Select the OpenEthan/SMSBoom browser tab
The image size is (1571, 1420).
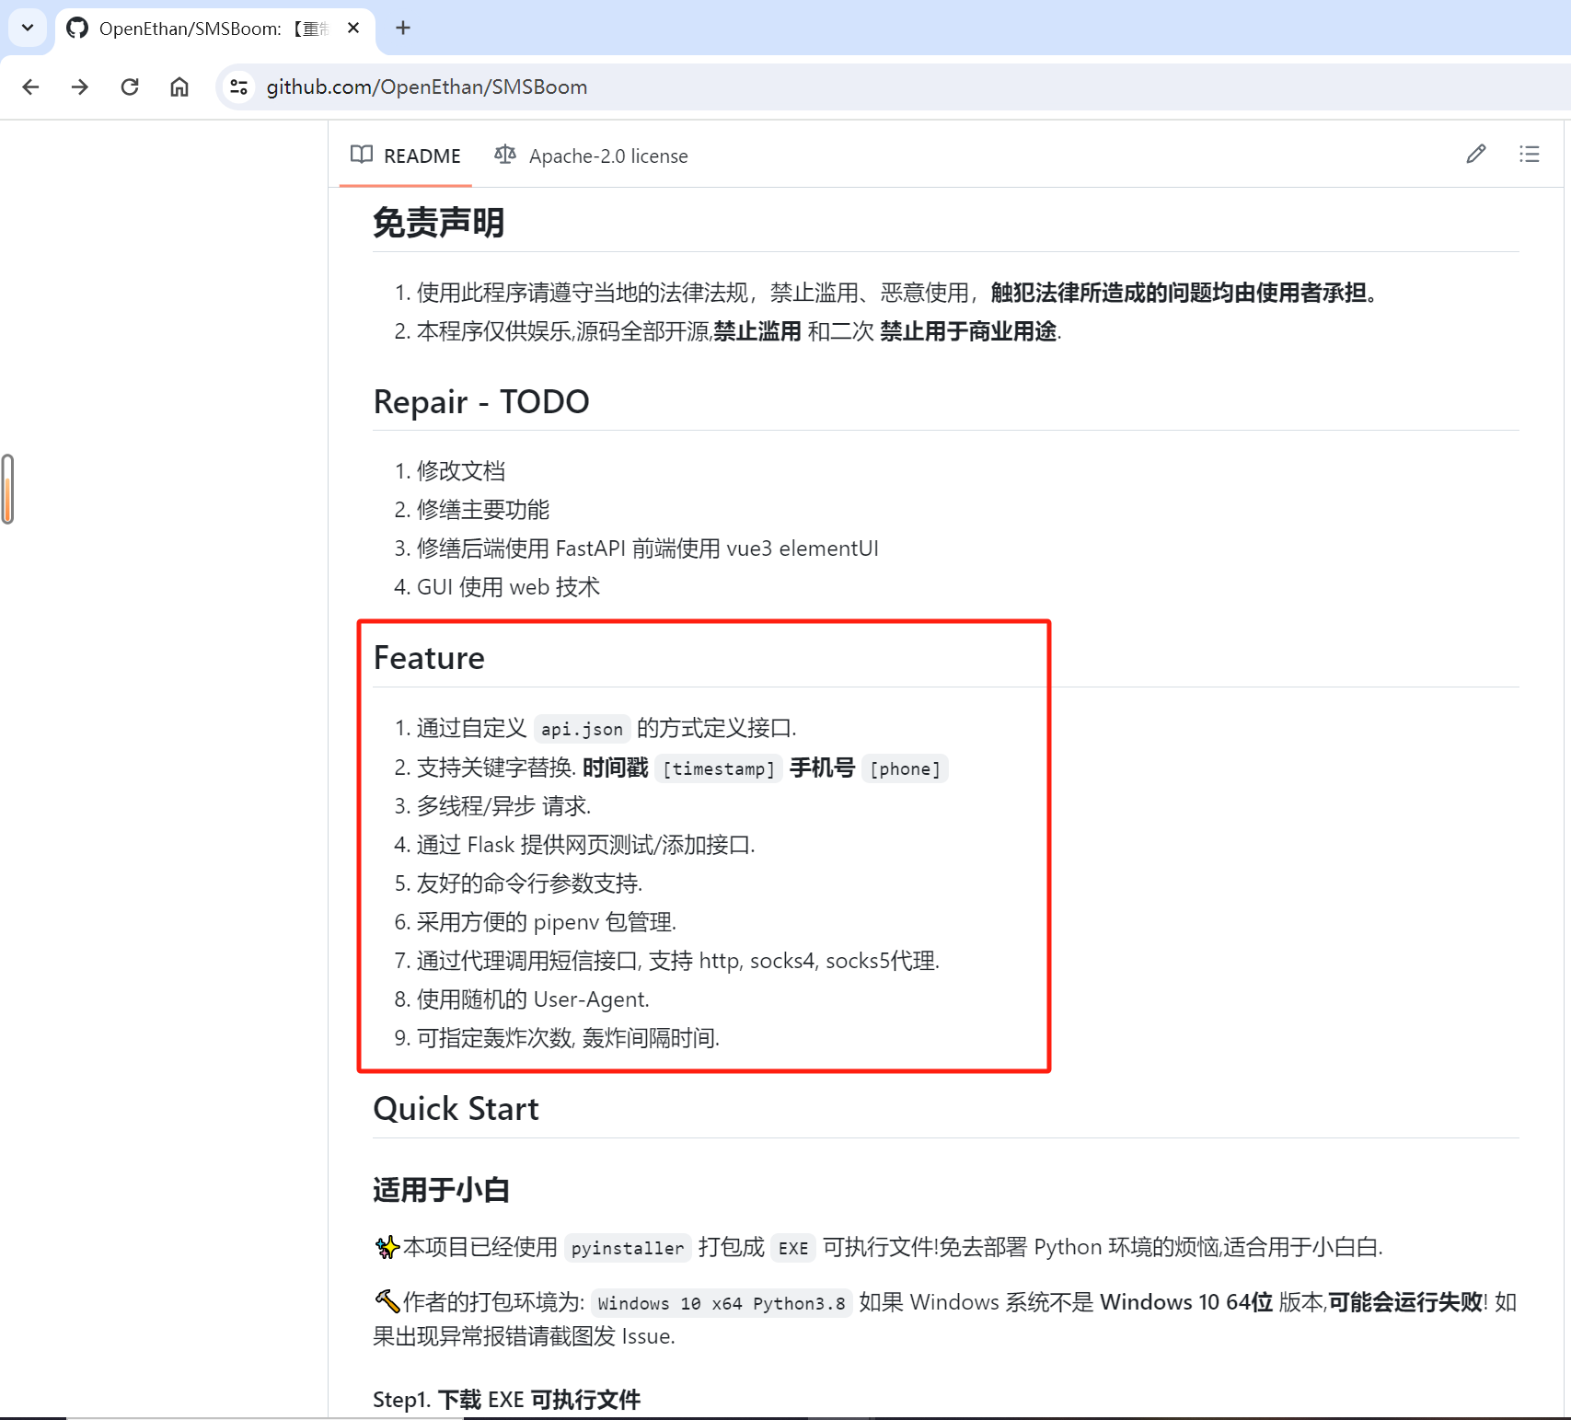pyautogui.click(x=214, y=29)
